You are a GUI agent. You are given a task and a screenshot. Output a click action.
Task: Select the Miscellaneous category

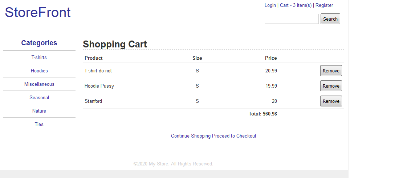click(39, 84)
